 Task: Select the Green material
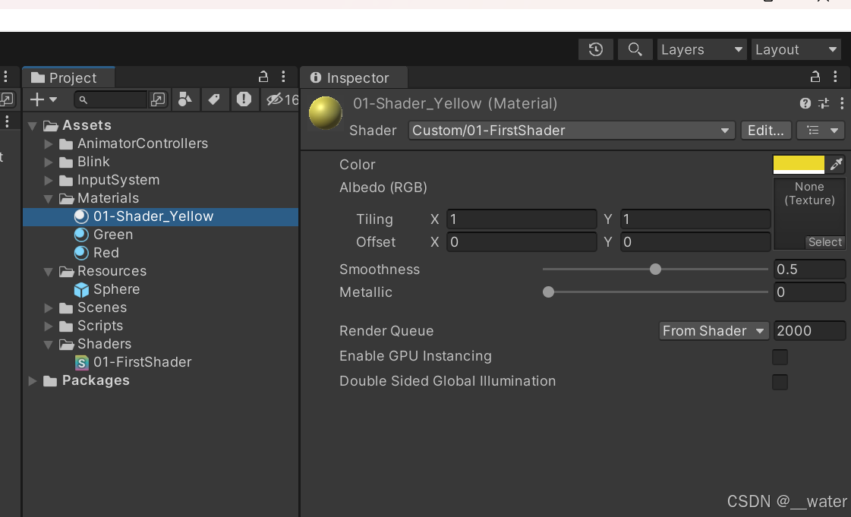point(113,235)
